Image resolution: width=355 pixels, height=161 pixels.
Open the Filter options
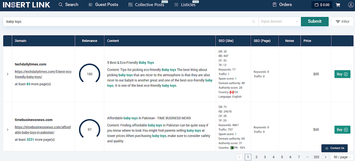[x=342, y=21]
